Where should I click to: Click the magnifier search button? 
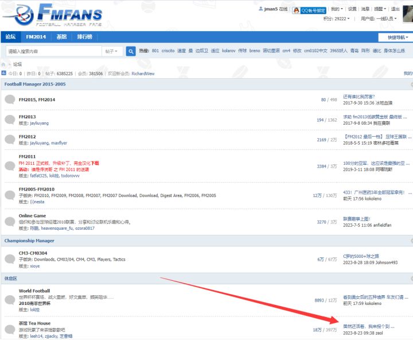tap(131, 51)
